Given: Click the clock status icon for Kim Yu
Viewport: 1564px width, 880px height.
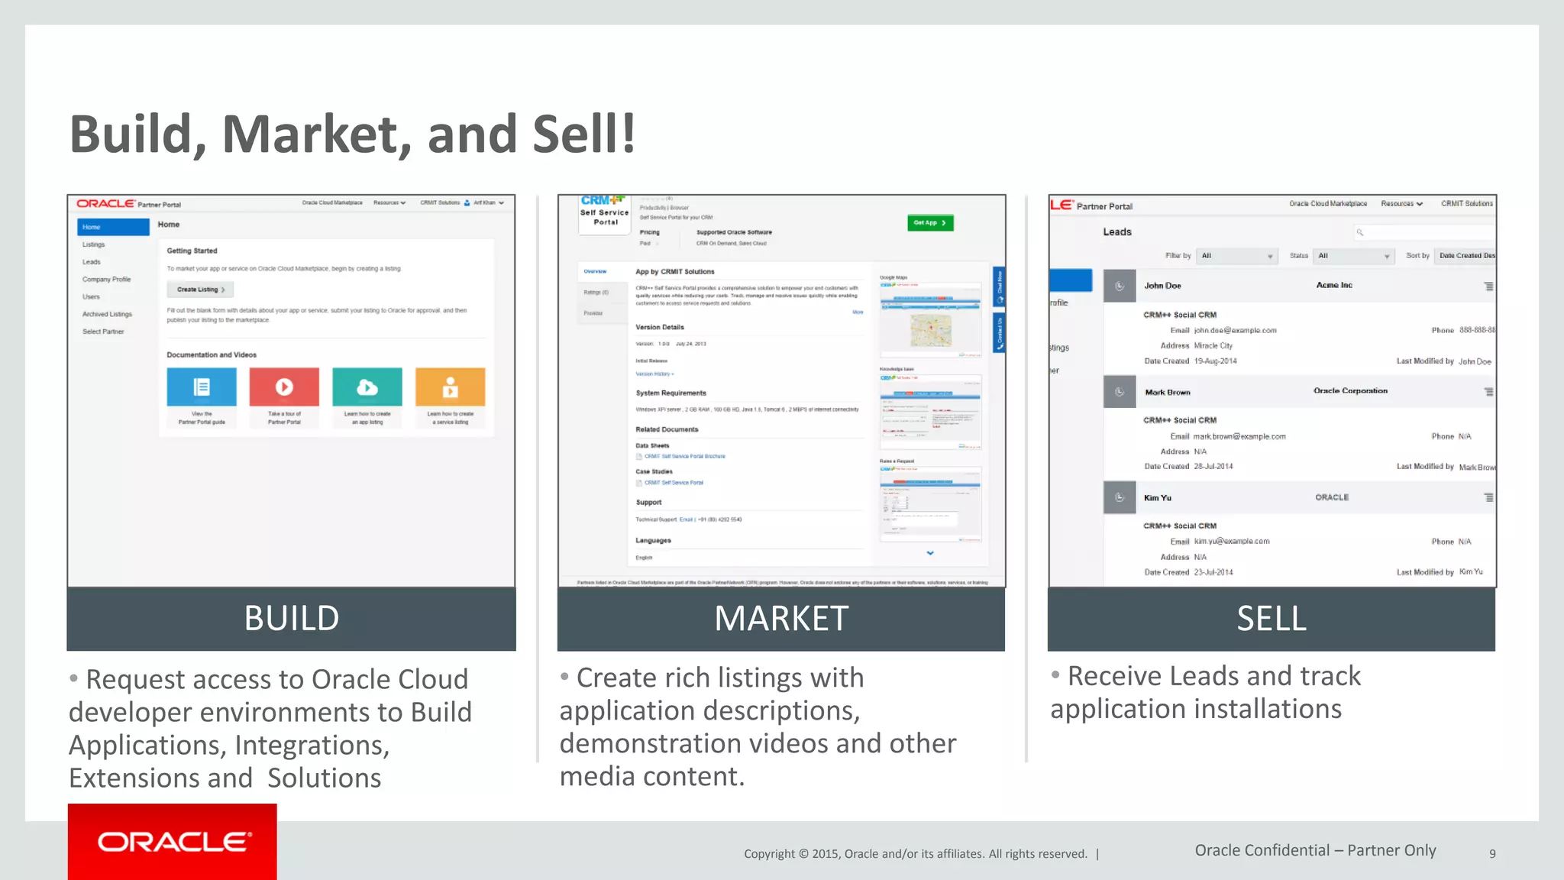Looking at the screenshot, I should [x=1120, y=497].
